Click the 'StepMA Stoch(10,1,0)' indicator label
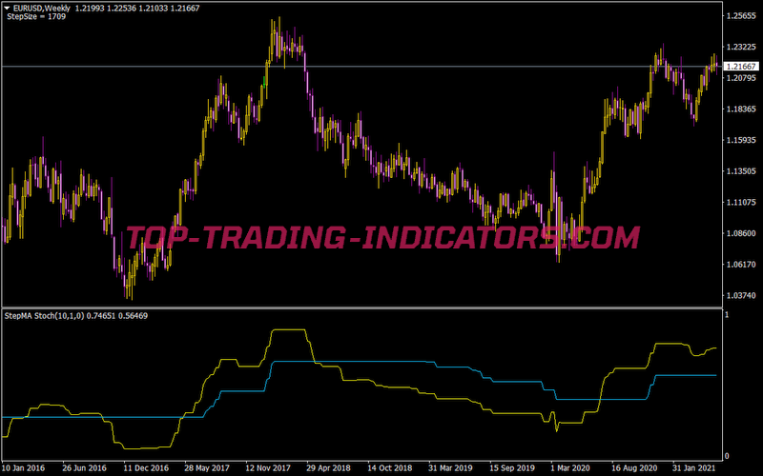Screen dimensions: 763x476 [45, 316]
